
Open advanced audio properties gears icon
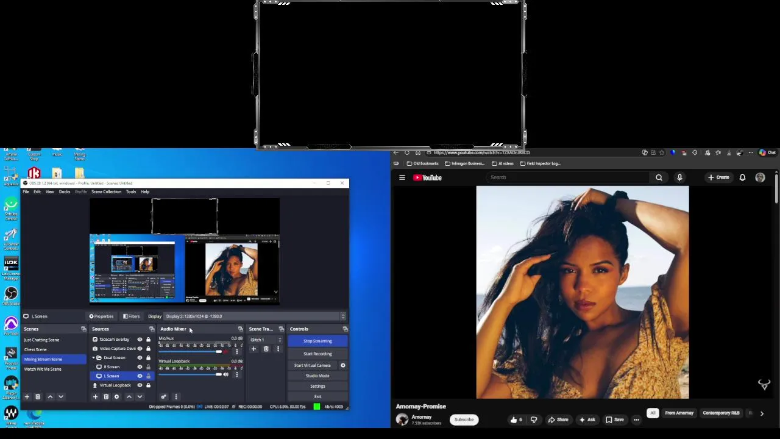[163, 397]
